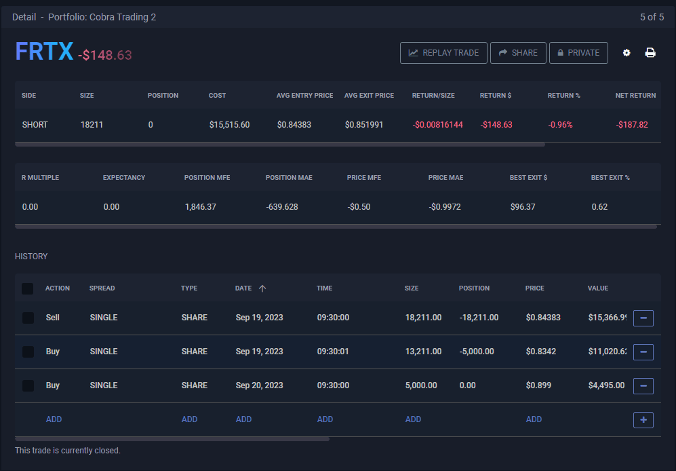This screenshot has width=676, height=471.
Task: Click the trade summary horizontal scrollbar
Action: tap(279, 145)
